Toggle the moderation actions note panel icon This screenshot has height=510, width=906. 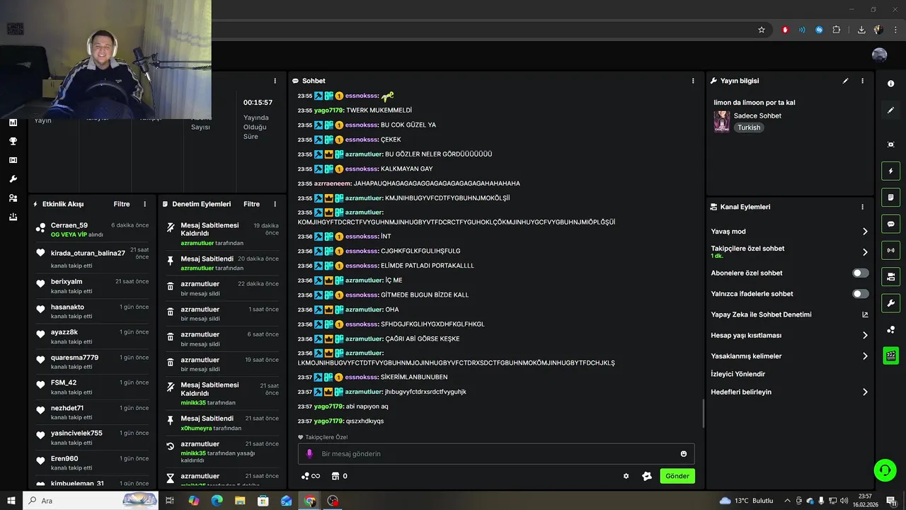[x=890, y=197]
